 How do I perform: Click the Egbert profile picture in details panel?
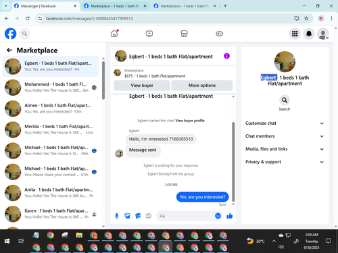[285, 61]
